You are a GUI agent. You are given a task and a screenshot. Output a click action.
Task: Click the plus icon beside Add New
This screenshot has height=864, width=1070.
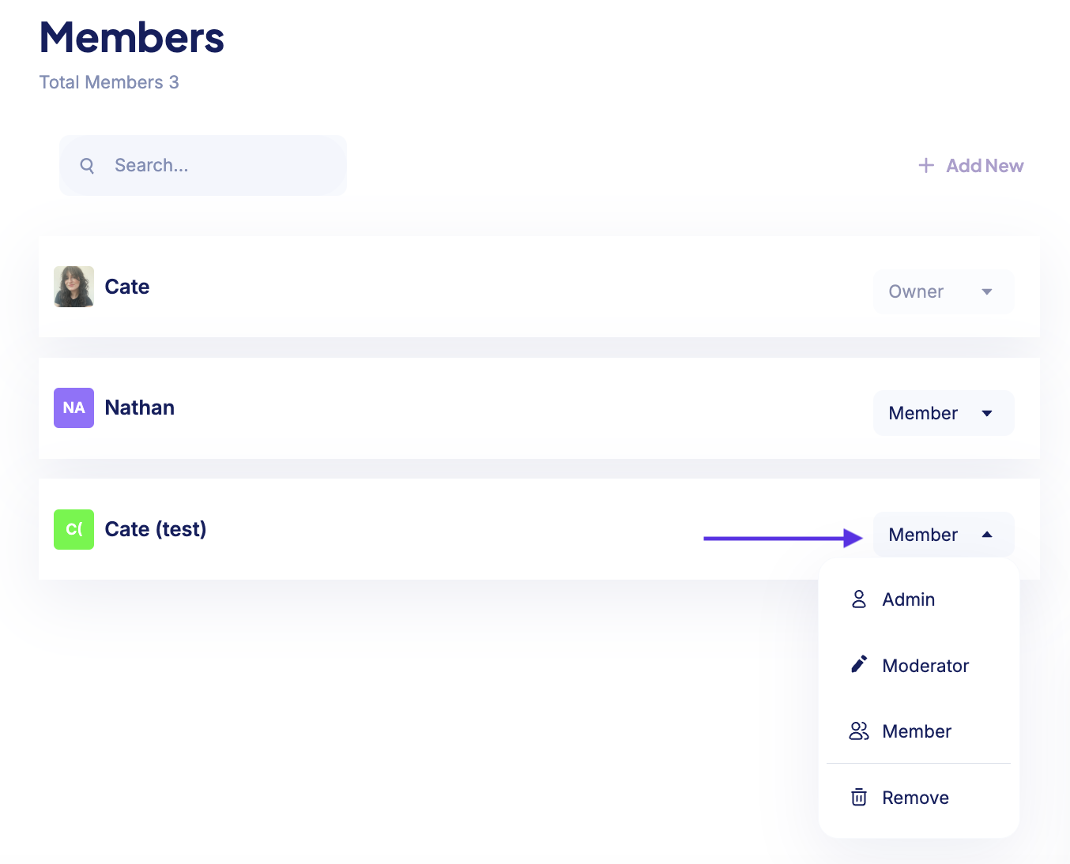pyautogui.click(x=926, y=165)
